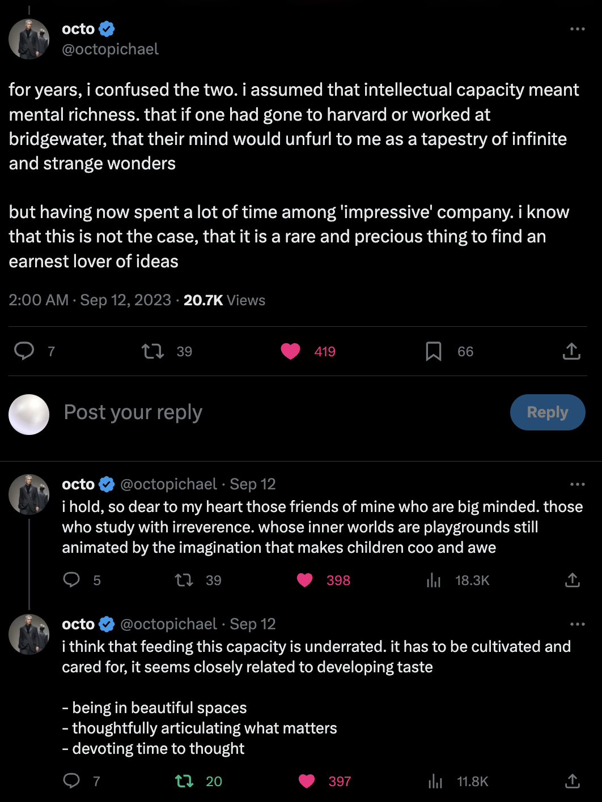Repost the main tweet with 39 reposts
602x802 pixels.
click(x=152, y=352)
